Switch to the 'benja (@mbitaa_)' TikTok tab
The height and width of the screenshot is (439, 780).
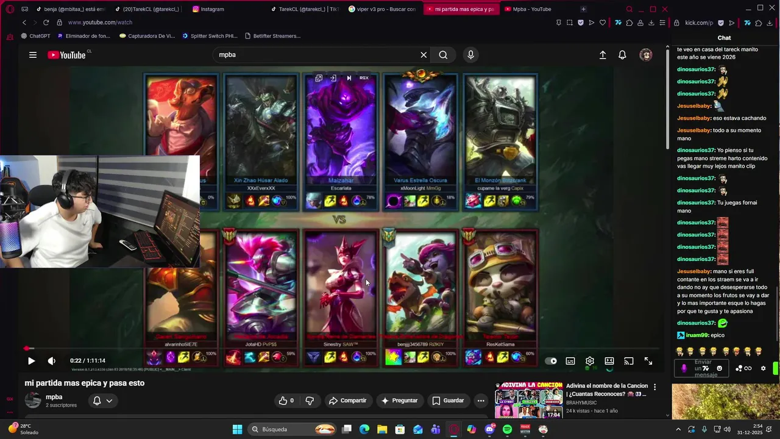[70, 9]
